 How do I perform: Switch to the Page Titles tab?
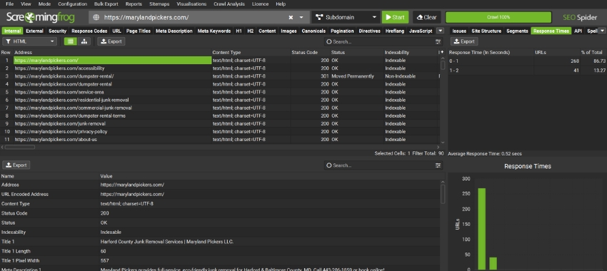[x=139, y=31]
